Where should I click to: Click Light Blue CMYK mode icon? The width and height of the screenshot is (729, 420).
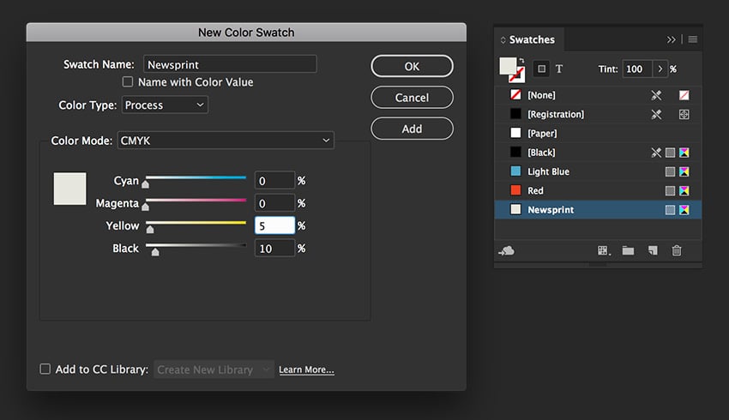(684, 171)
